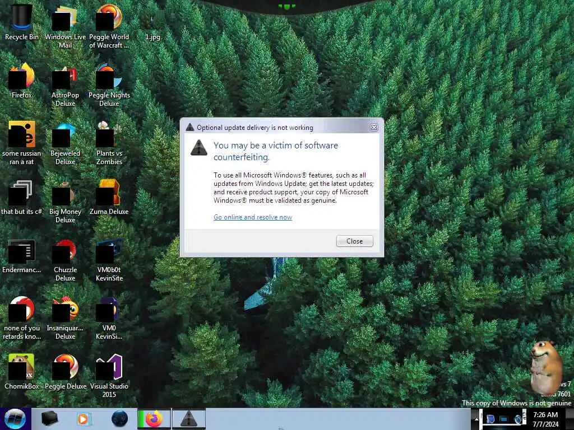This screenshot has height=430, width=574.
Task: Open the Windows Start menu orb
Action: (15, 419)
